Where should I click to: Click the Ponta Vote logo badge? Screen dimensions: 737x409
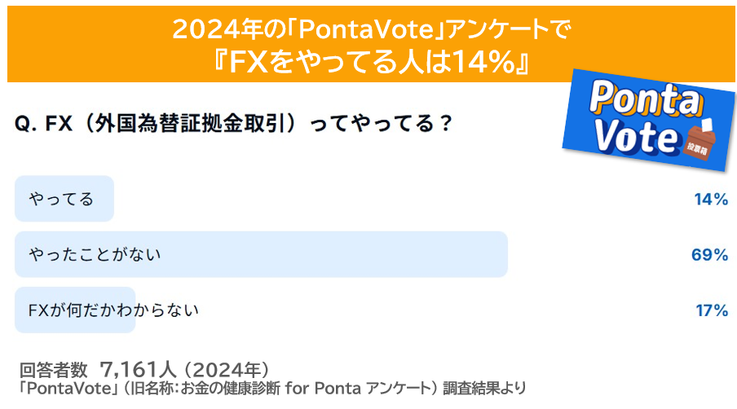pos(649,121)
